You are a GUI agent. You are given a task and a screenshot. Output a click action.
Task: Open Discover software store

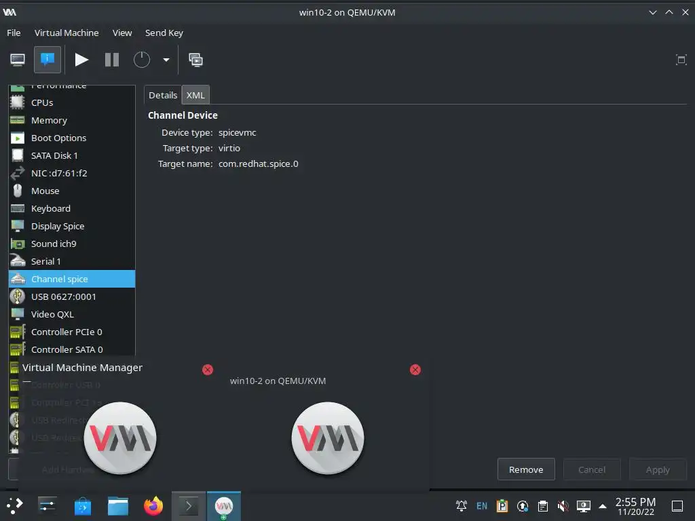(x=82, y=505)
